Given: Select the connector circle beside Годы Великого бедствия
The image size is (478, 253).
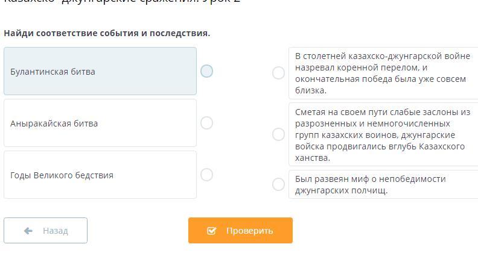Looking at the screenshot, I should pyautogui.click(x=206, y=175).
